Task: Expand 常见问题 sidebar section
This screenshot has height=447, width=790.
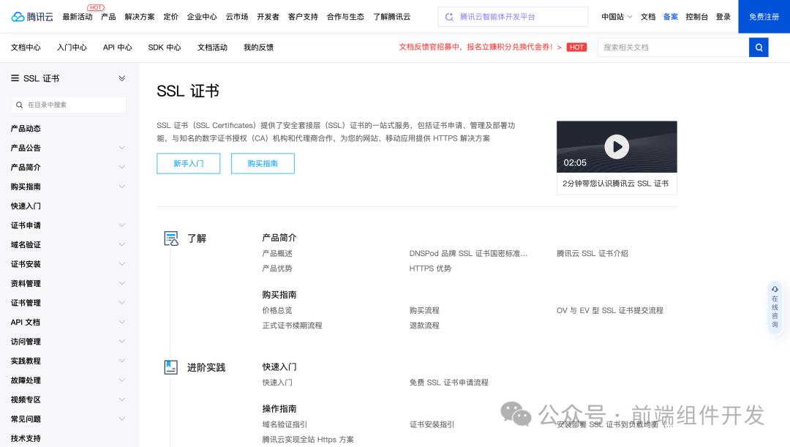Action: click(x=122, y=418)
